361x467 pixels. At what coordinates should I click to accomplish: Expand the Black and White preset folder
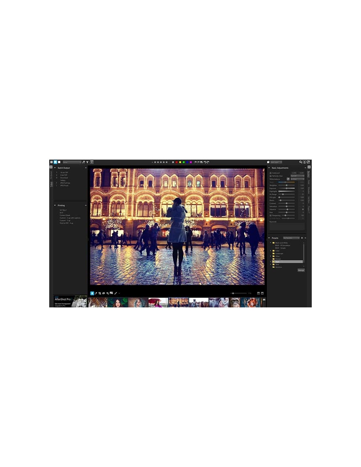pyautogui.click(x=271, y=243)
